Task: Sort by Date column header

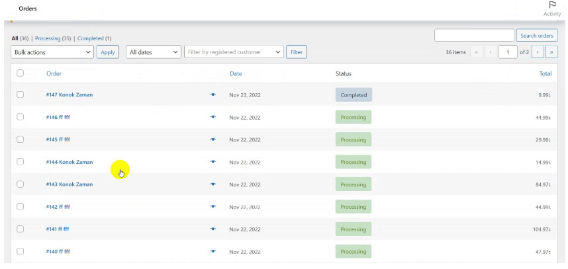Action: pyautogui.click(x=236, y=74)
